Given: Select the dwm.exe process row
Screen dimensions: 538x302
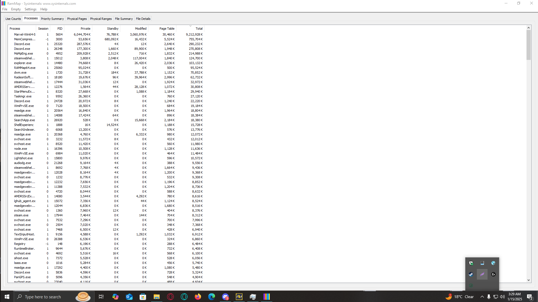Looking at the screenshot, I should click(x=106, y=72).
